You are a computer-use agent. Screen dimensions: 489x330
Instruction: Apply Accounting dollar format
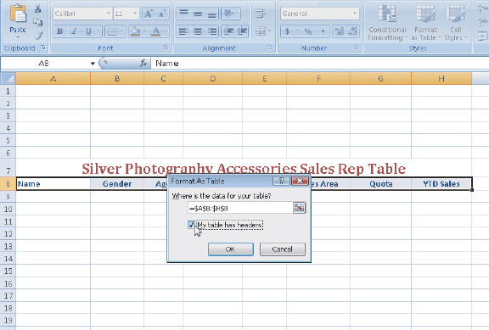287,31
